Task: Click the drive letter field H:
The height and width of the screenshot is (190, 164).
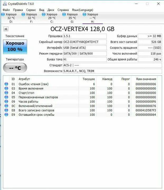Action: 85,59
